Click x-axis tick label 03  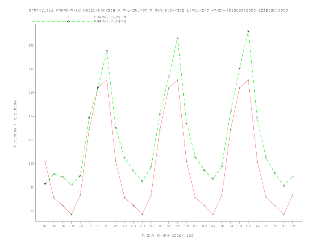click(54, 226)
